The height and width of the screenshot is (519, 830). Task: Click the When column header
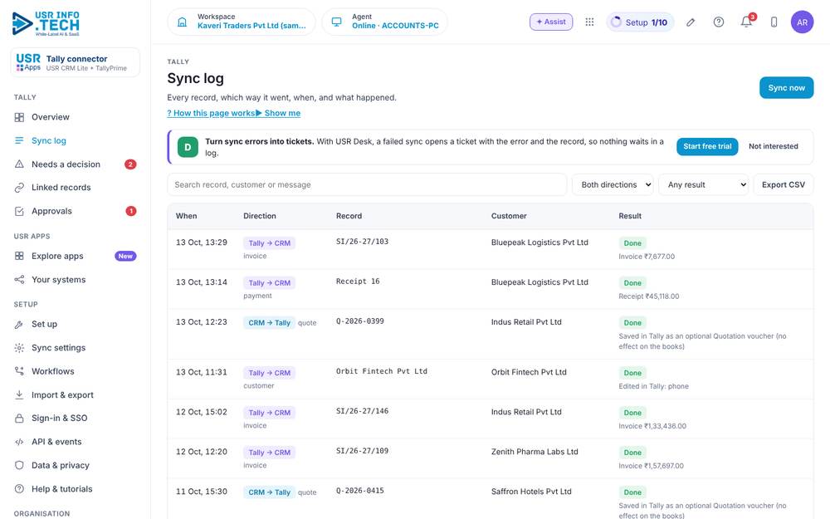[186, 216]
